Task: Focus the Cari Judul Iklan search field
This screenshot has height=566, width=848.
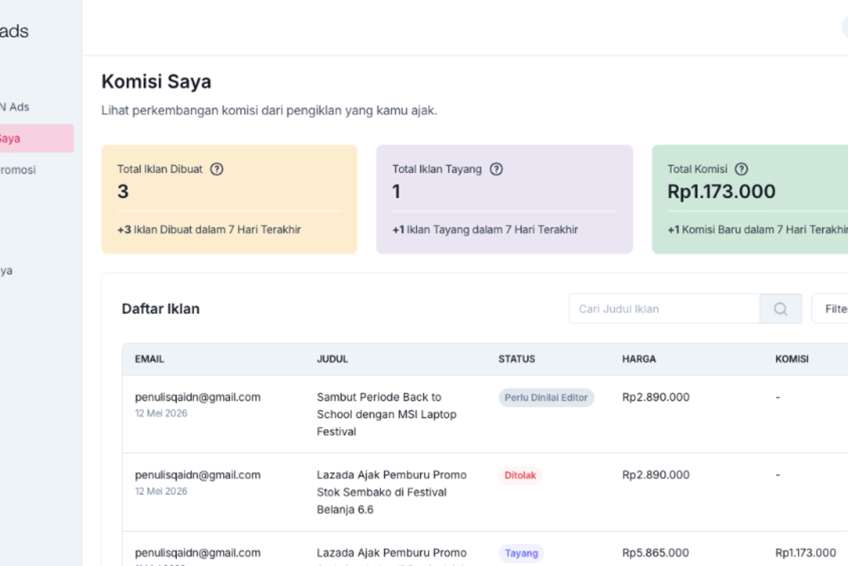Action: tap(664, 309)
